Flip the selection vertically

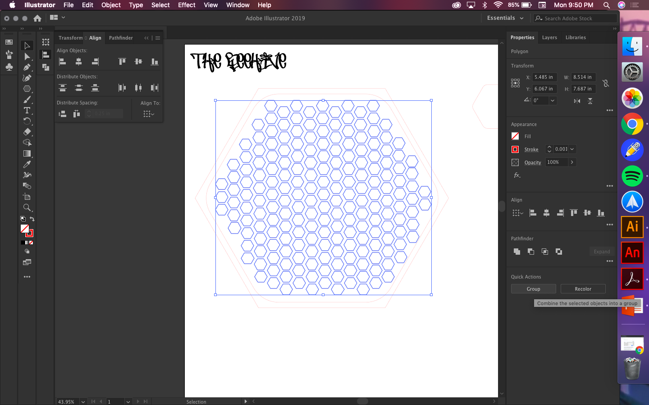click(x=590, y=102)
